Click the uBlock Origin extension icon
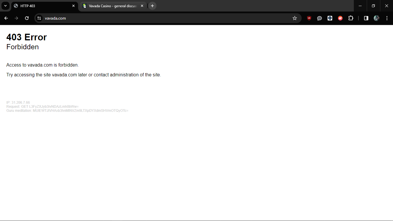Viewport: 393px width, 221px height. (x=309, y=18)
